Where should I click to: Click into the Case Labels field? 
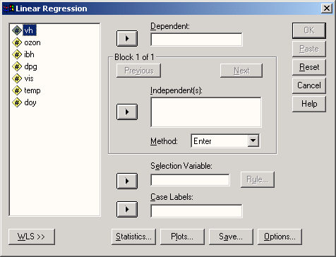[x=196, y=211]
